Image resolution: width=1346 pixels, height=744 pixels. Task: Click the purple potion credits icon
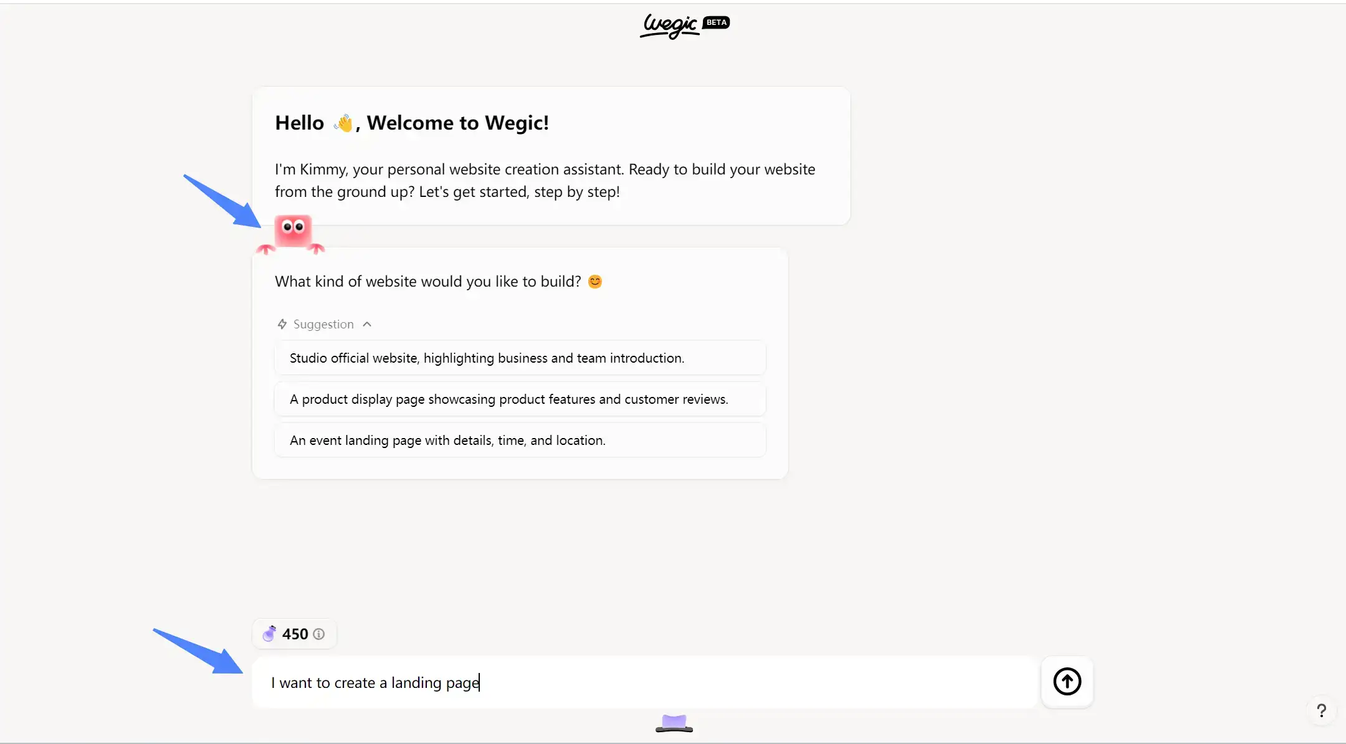[x=269, y=633]
